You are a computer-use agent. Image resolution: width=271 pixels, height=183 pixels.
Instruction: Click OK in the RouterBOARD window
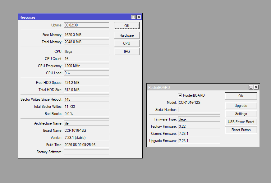coord(241,96)
